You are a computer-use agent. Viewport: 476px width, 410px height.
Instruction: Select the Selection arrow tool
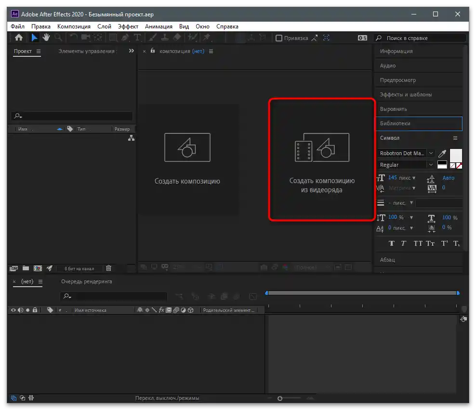(34, 38)
